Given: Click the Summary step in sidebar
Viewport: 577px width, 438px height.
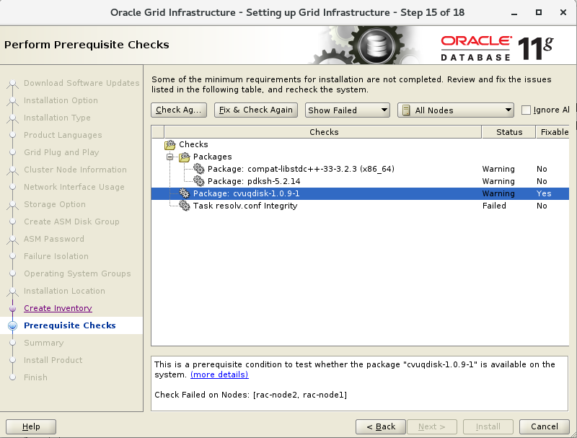Looking at the screenshot, I should 44,343.
